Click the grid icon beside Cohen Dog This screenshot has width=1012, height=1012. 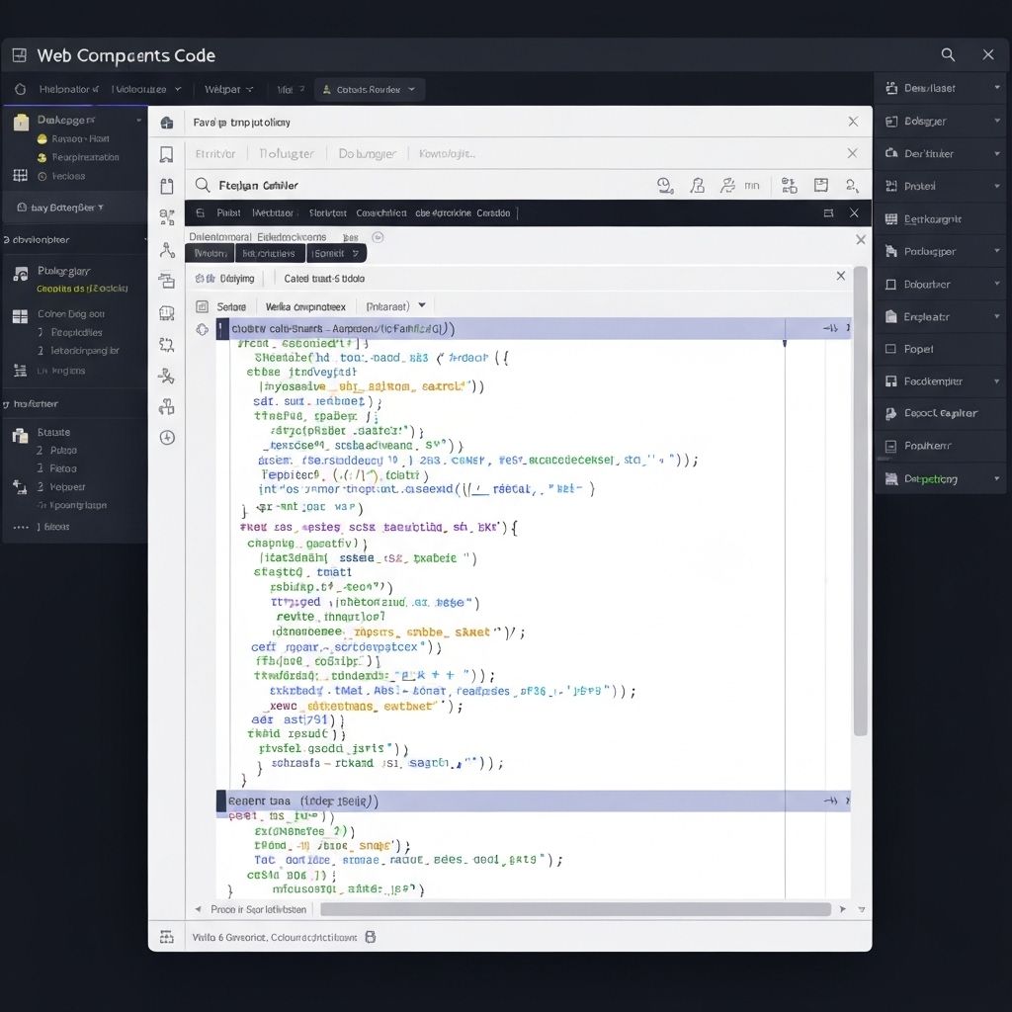[x=20, y=316]
